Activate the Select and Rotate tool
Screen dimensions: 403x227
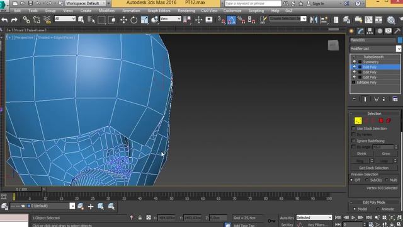point(134,20)
